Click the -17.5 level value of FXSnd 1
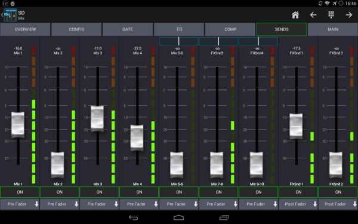The image size is (358, 224). [x=297, y=48]
